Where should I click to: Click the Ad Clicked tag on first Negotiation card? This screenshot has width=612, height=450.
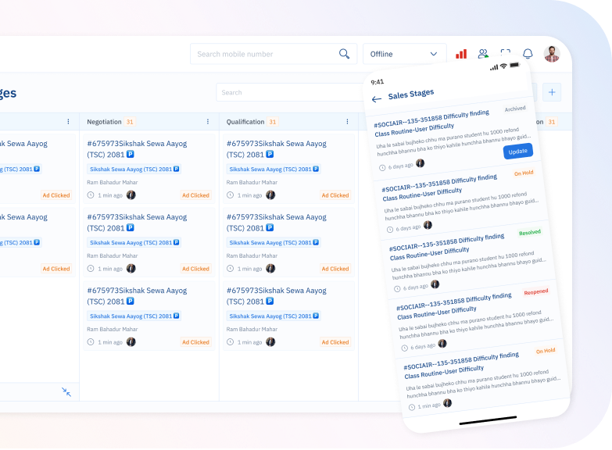tap(195, 195)
